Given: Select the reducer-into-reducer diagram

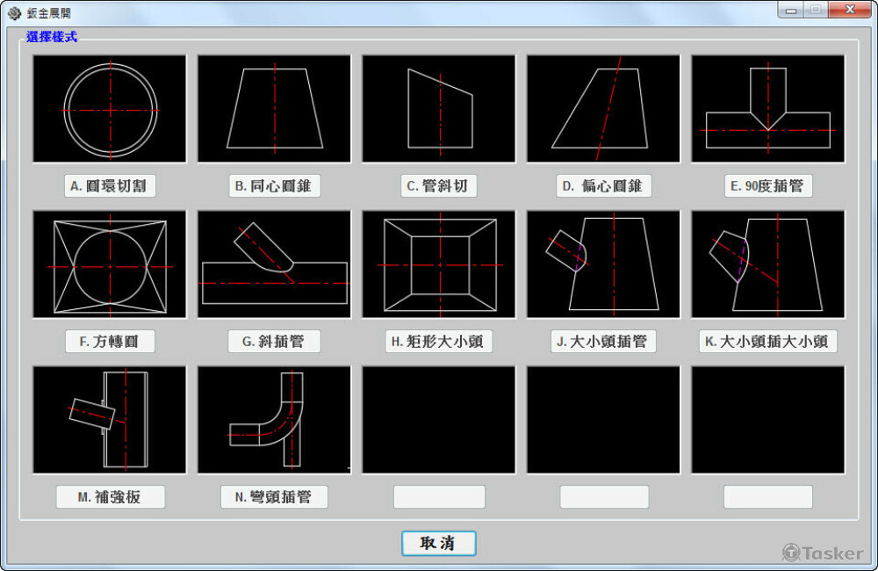Looking at the screenshot, I should pos(767,264).
